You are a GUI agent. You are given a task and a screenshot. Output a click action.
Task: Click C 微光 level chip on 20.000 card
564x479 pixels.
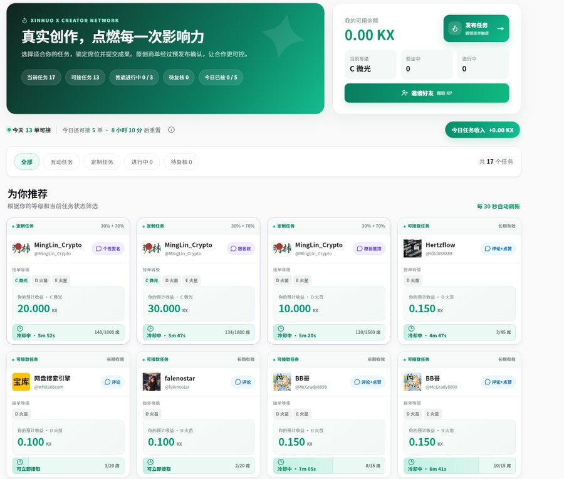(21, 281)
